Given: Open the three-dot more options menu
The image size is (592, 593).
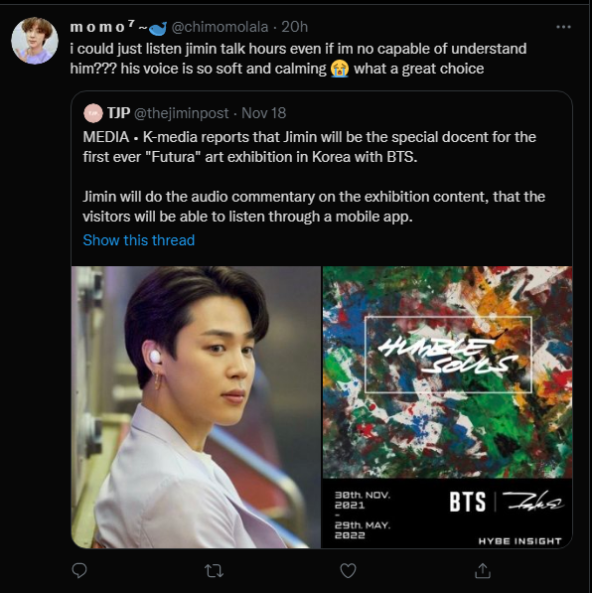Looking at the screenshot, I should tap(563, 27).
